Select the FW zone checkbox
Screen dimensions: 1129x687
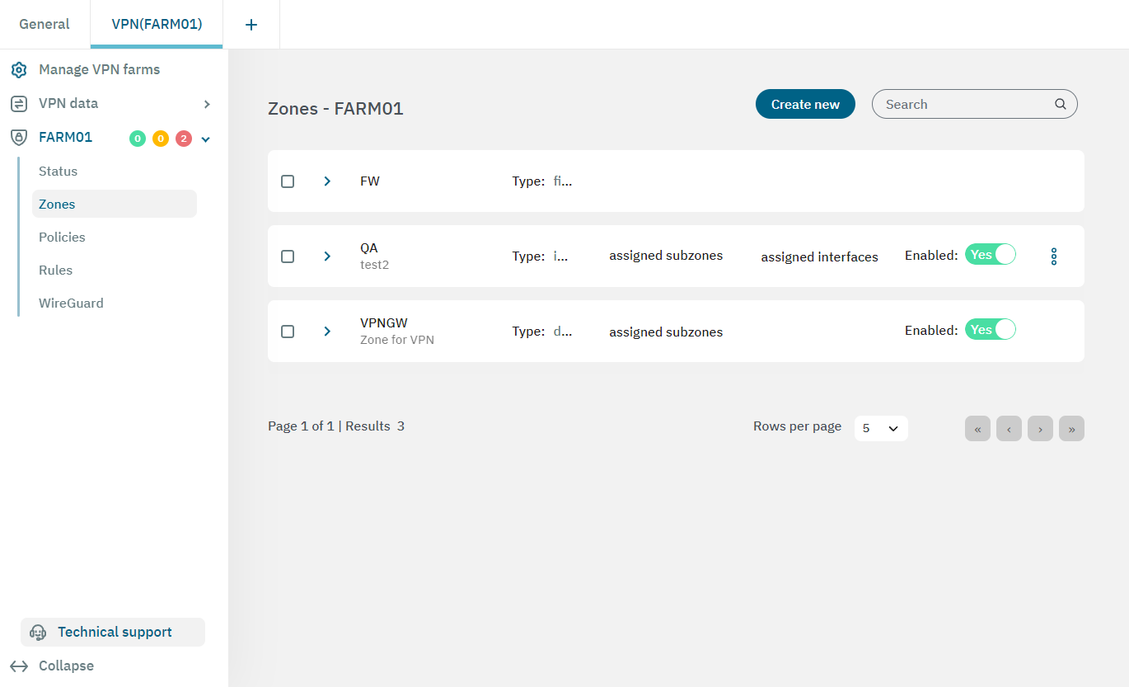pyautogui.click(x=288, y=181)
